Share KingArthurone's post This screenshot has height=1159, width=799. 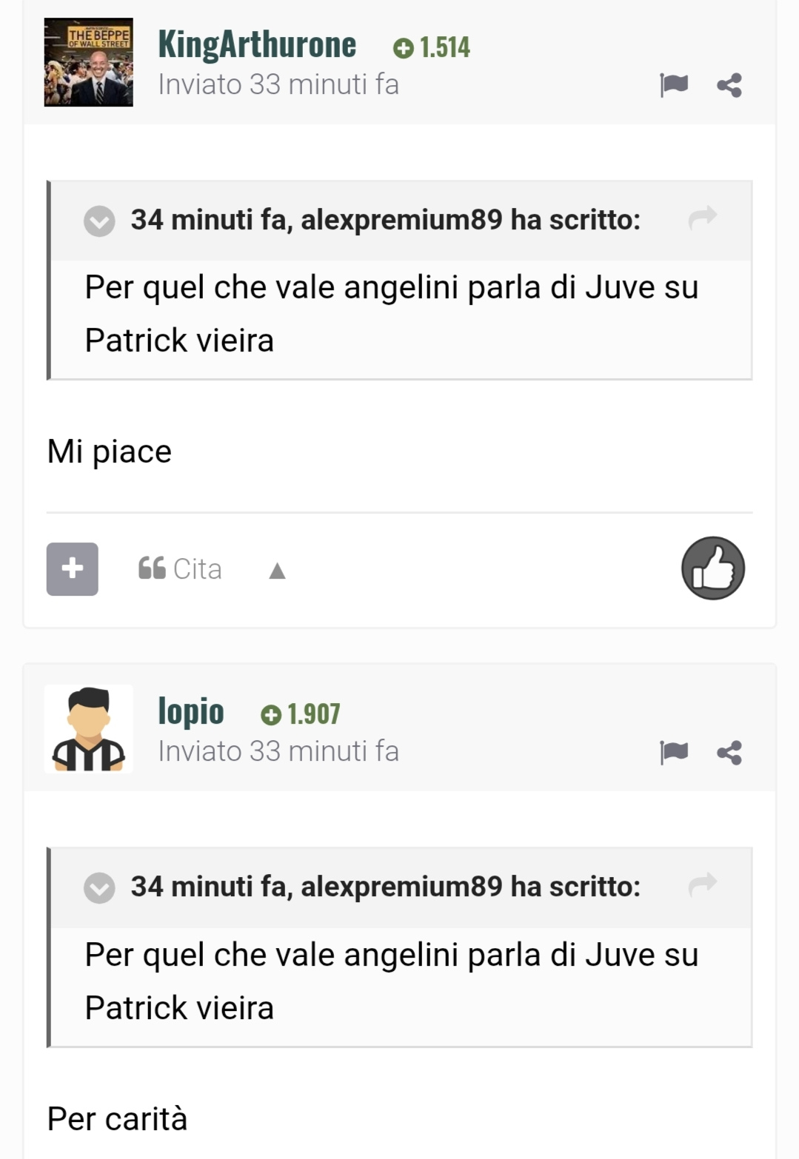point(729,85)
